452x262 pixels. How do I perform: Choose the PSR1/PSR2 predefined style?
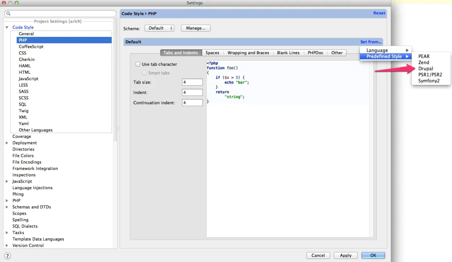point(430,75)
